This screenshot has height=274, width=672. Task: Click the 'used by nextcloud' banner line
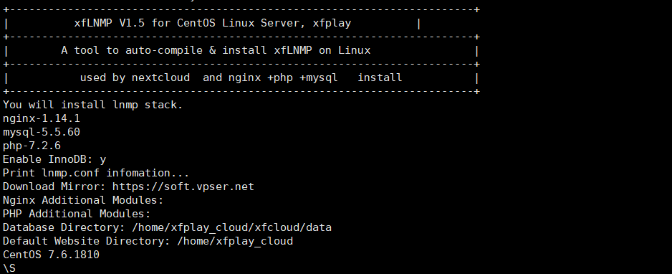[x=241, y=77]
